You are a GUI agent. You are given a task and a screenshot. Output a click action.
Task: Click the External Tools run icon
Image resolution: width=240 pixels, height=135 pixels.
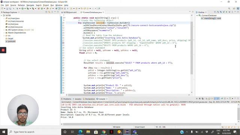coord(33,9)
